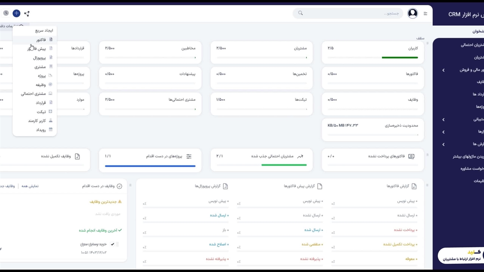Click into the جستجو search field
Viewport: 484px width, 272px height.
[x=352, y=14]
